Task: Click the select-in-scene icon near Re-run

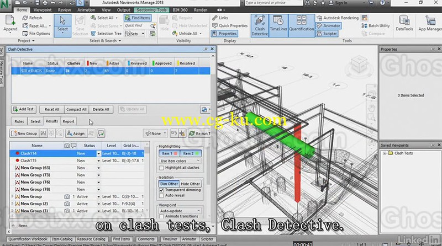Action: click(182, 133)
